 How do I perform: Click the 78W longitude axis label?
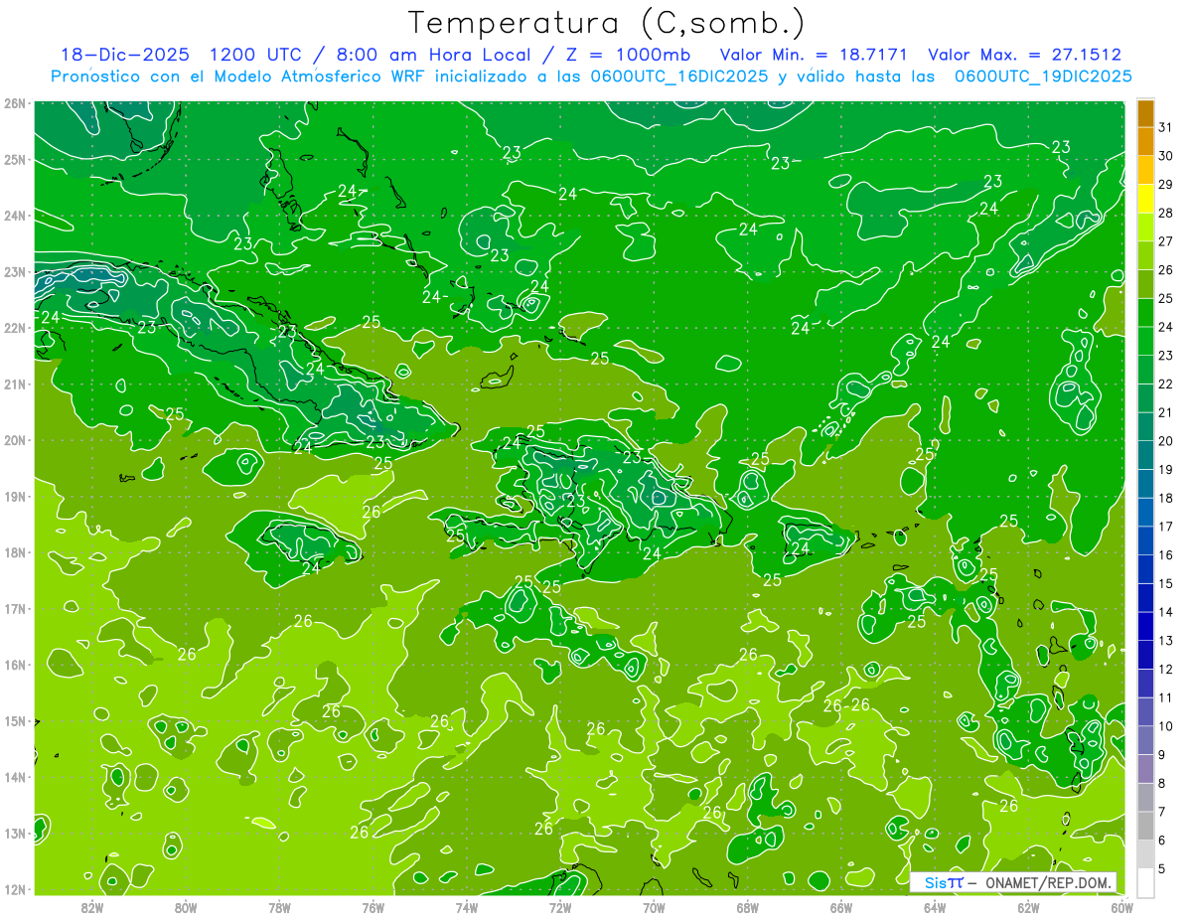click(279, 907)
